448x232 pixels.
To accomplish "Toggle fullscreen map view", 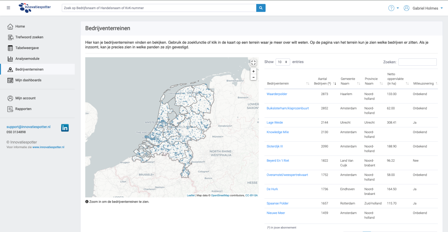I will pyautogui.click(x=253, y=63).
